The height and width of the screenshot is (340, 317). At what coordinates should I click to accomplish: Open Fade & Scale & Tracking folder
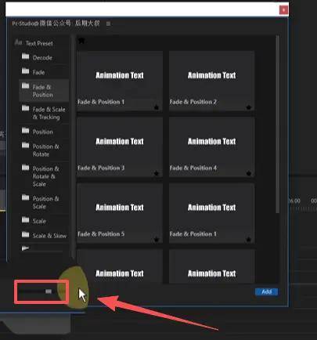[x=44, y=113]
